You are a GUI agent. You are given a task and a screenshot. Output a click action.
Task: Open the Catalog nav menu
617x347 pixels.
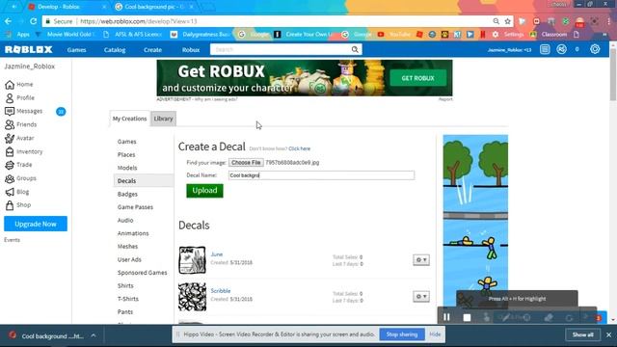point(115,50)
